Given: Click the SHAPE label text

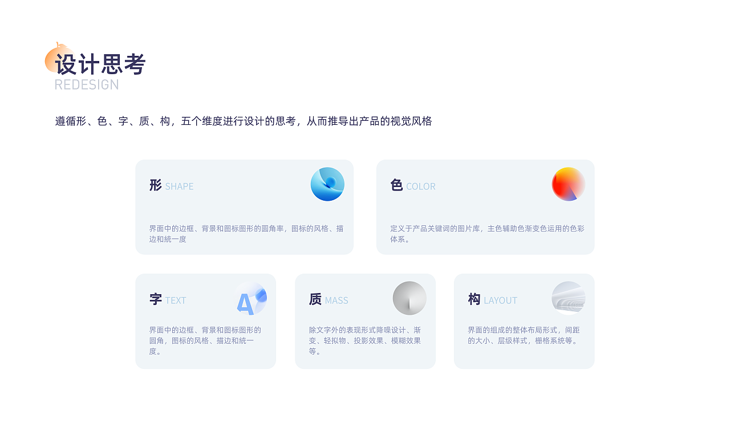Looking at the screenshot, I should point(179,186).
